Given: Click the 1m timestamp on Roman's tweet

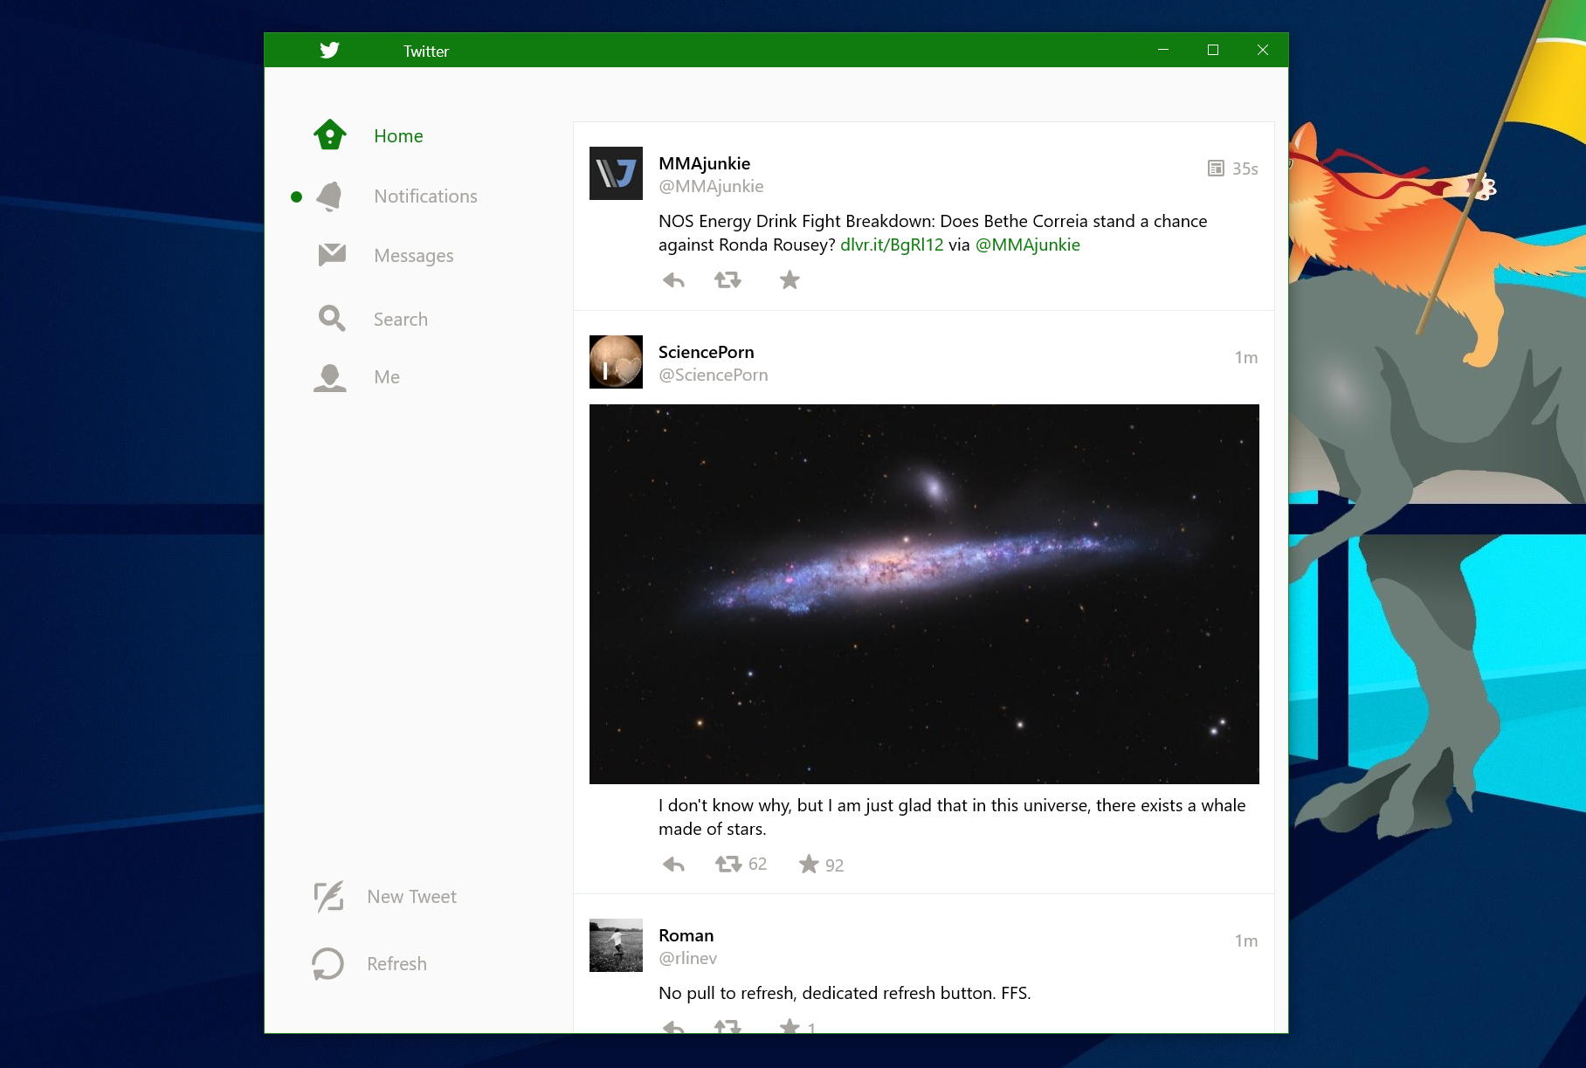Looking at the screenshot, I should 1246,941.
